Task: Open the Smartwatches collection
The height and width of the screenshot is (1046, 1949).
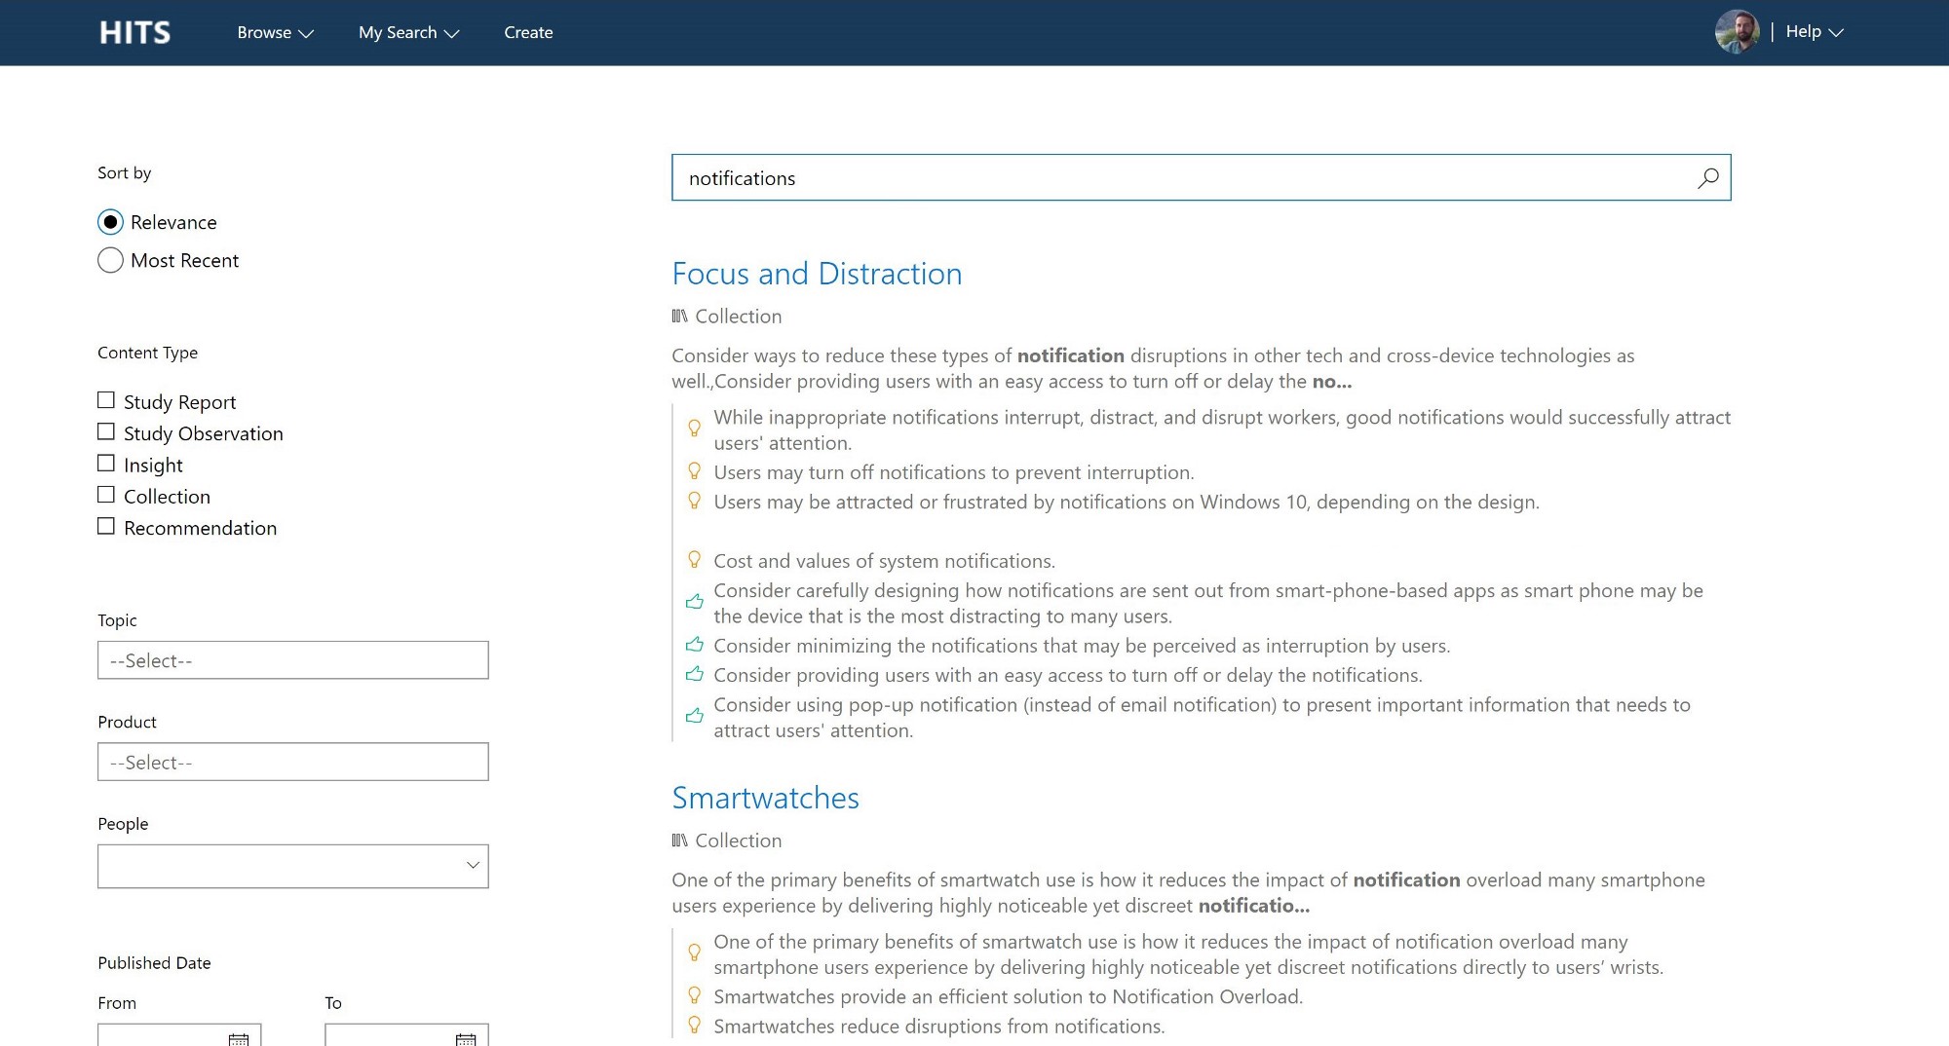Action: pyautogui.click(x=764, y=798)
